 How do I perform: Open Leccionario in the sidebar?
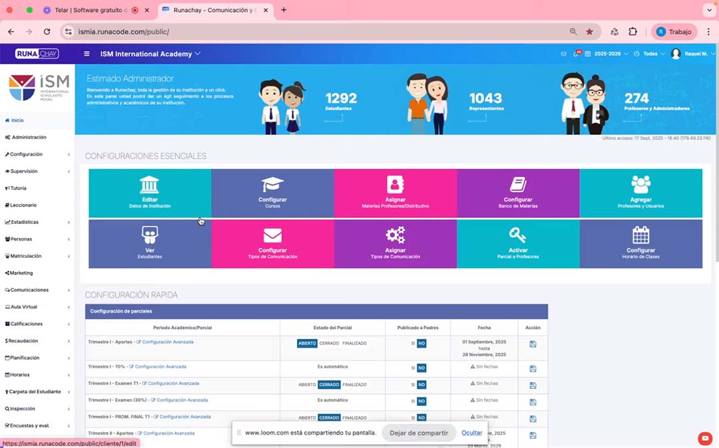pos(23,205)
